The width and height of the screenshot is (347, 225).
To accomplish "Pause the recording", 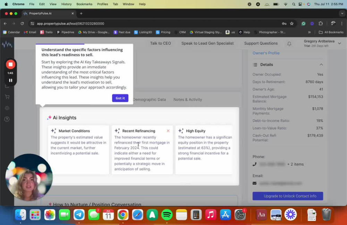I will tap(10, 80).
